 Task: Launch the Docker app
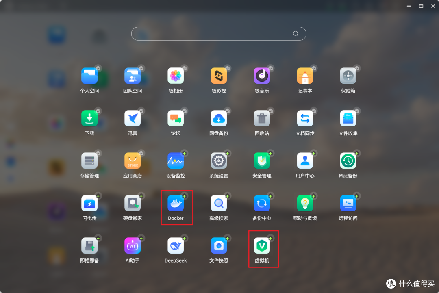point(176,204)
